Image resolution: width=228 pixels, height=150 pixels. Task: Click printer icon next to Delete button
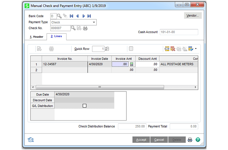click(190, 140)
